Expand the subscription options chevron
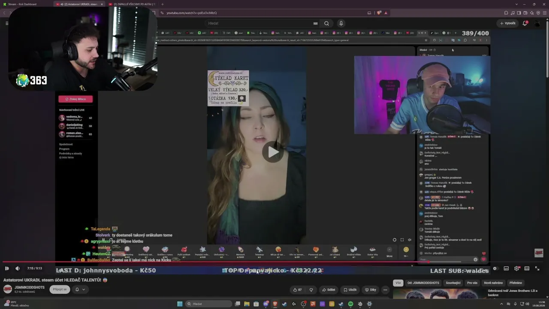Viewport: 549px width, 309px height. click(84, 289)
